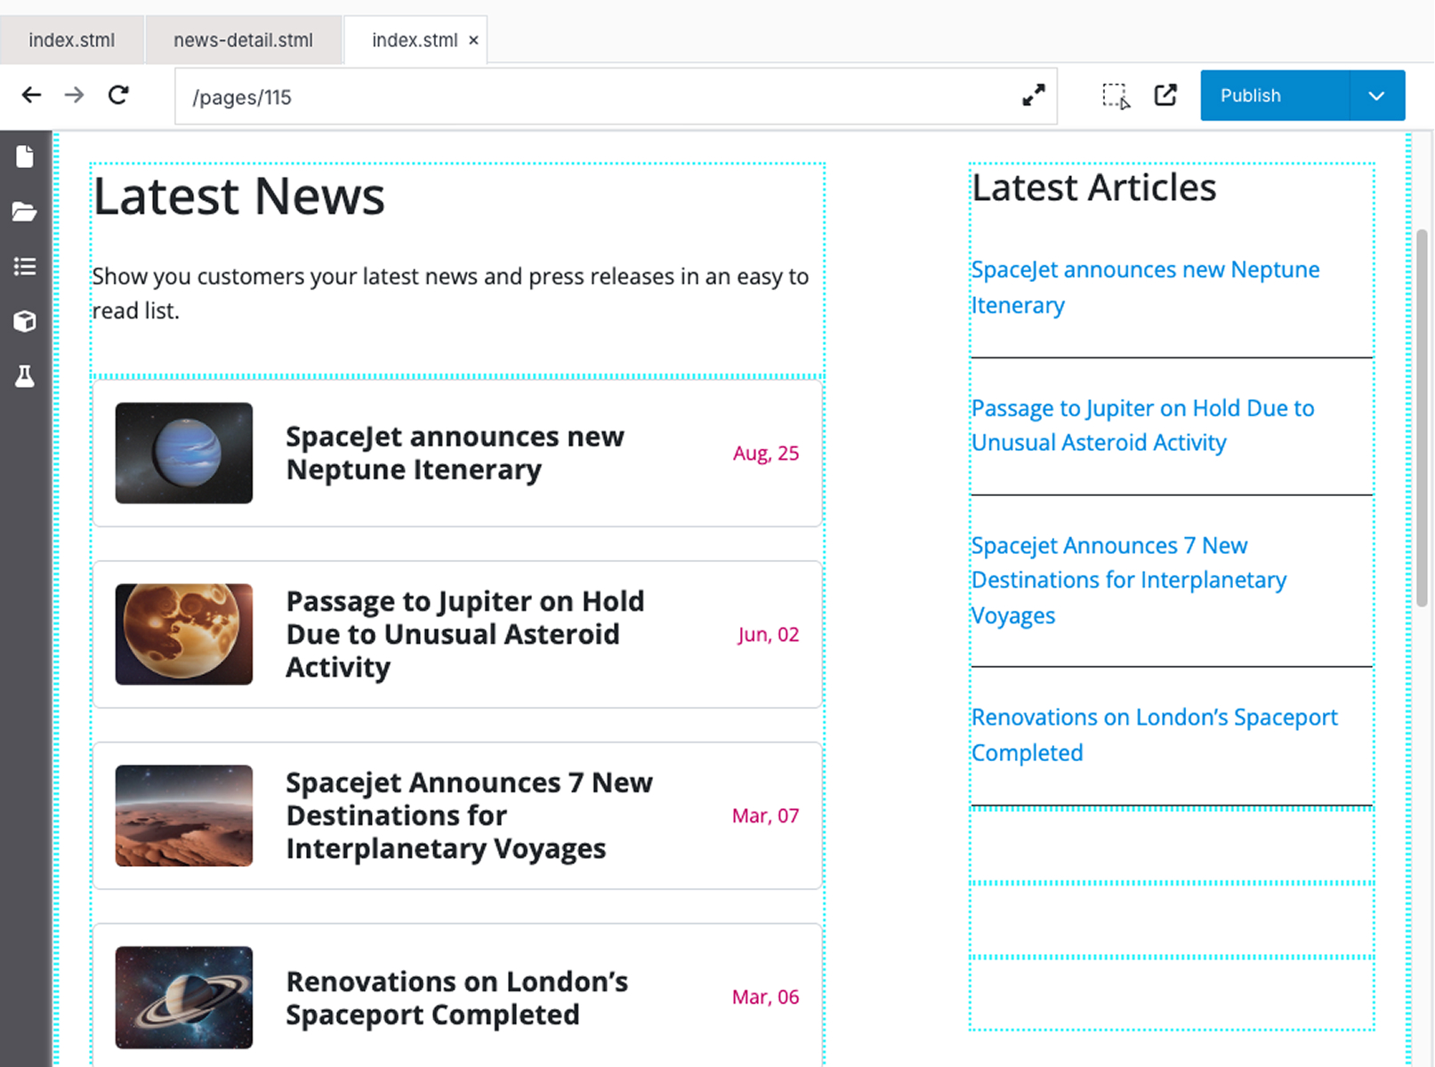
Task: Open SpaceJet announces new Neptune Itenerary sidebar link
Action: pos(1145,287)
